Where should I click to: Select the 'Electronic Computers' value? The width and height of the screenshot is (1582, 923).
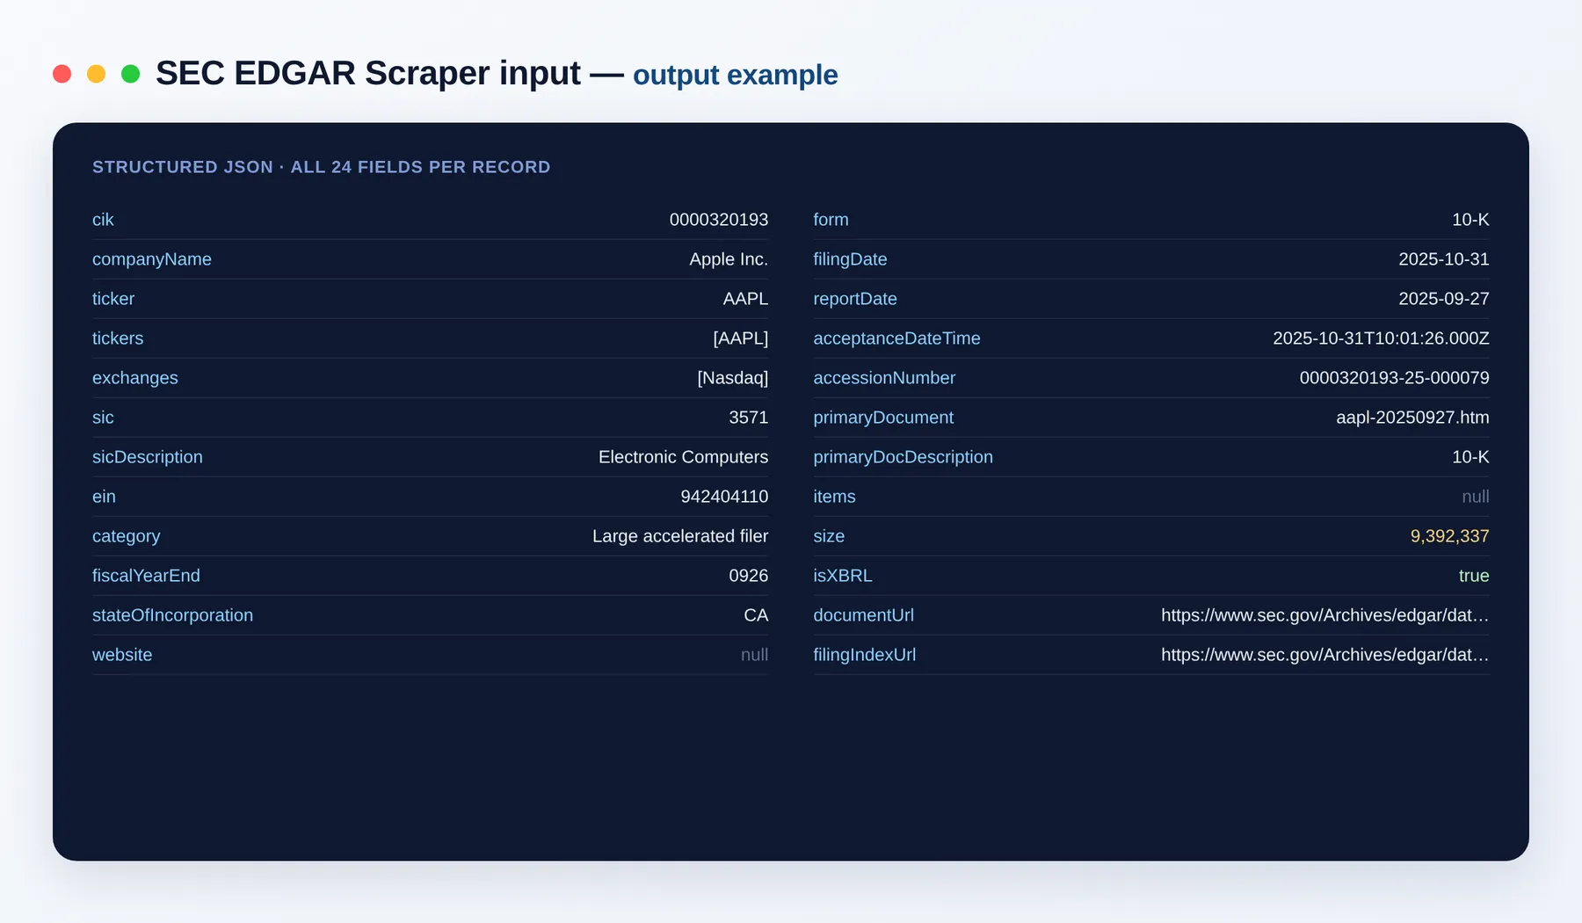click(x=684, y=457)
